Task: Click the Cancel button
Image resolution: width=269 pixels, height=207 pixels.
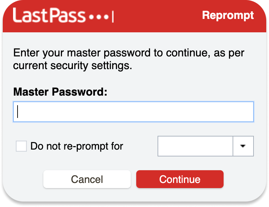Action: (87, 179)
